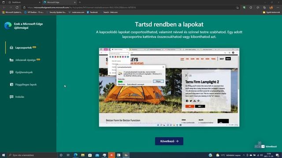
Task: Click the Lapcsoportok home icon
Action: pyautogui.click(x=11, y=48)
